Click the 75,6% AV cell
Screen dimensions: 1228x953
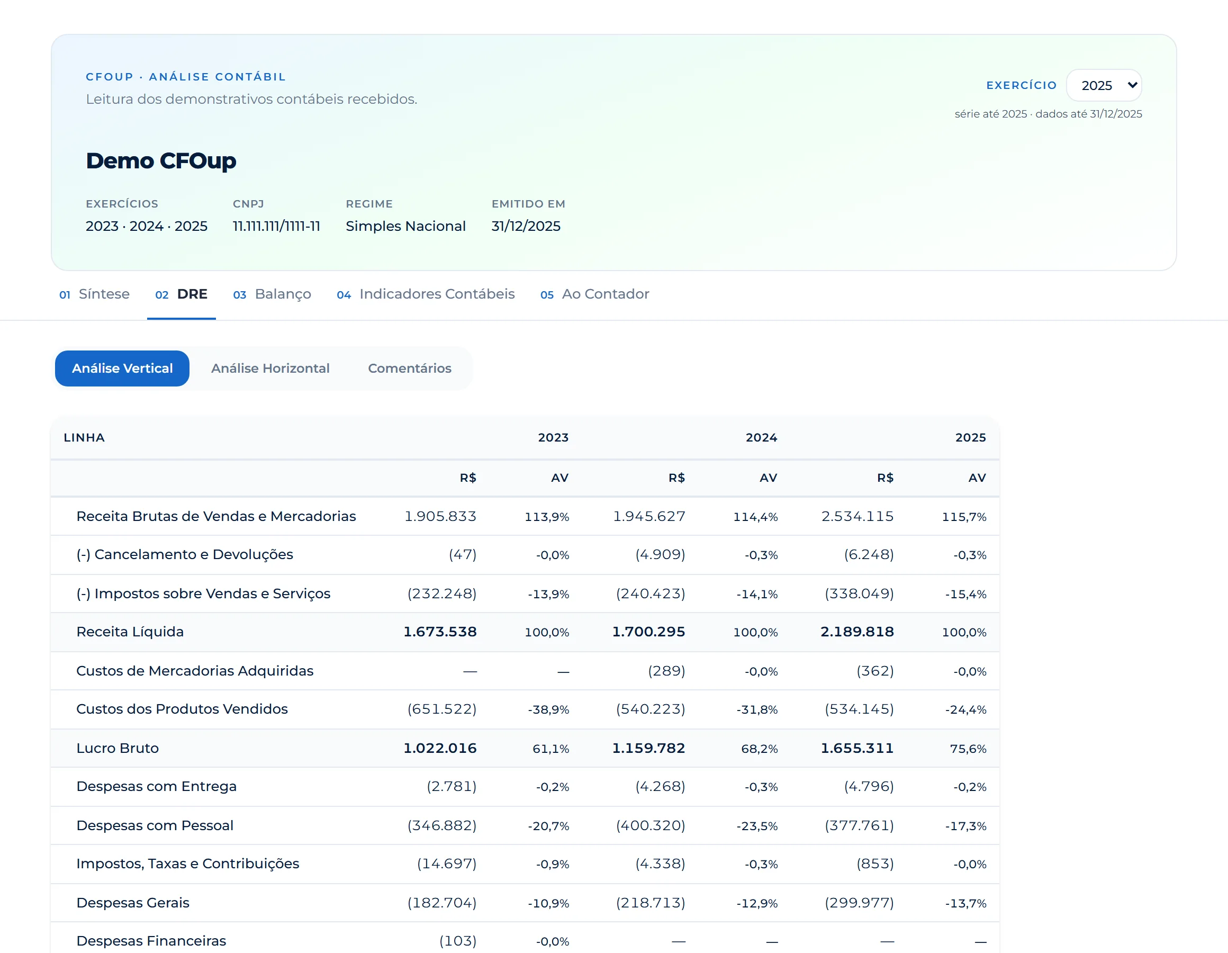click(x=968, y=749)
